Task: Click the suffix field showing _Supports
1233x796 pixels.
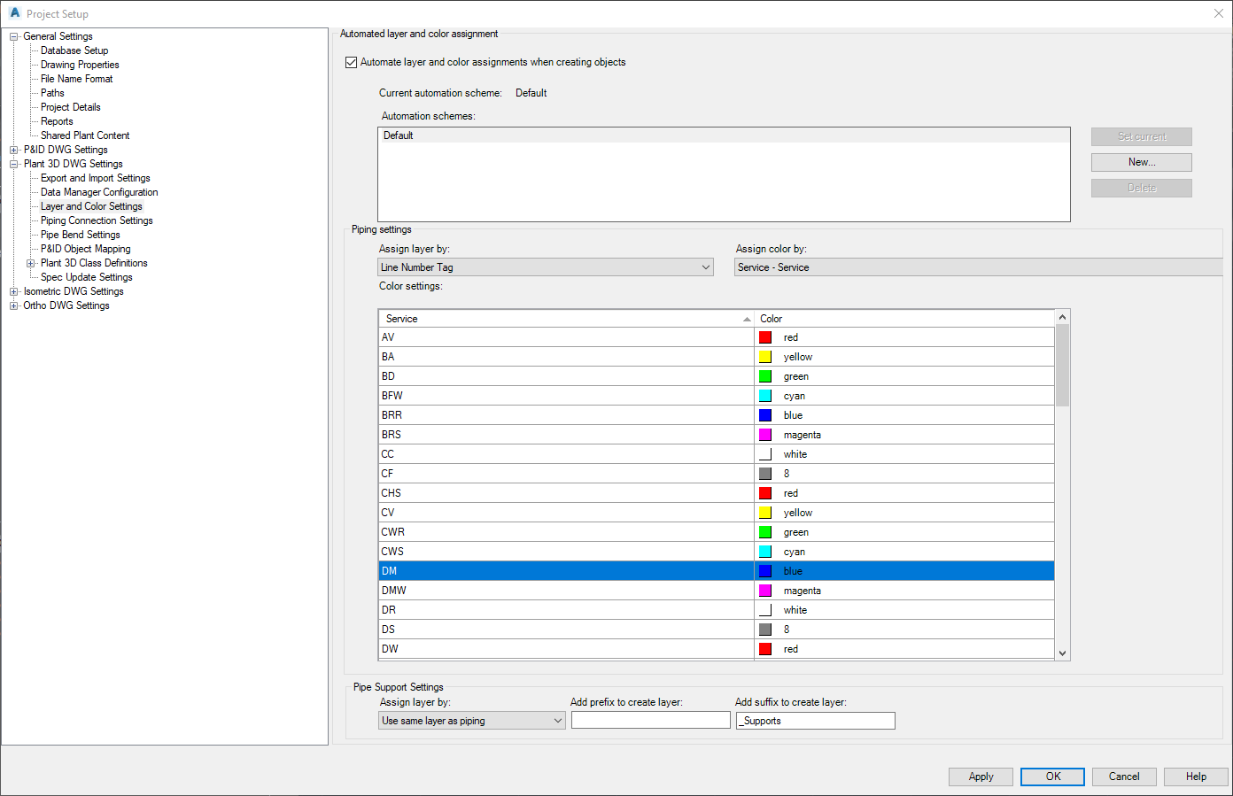Action: click(815, 720)
